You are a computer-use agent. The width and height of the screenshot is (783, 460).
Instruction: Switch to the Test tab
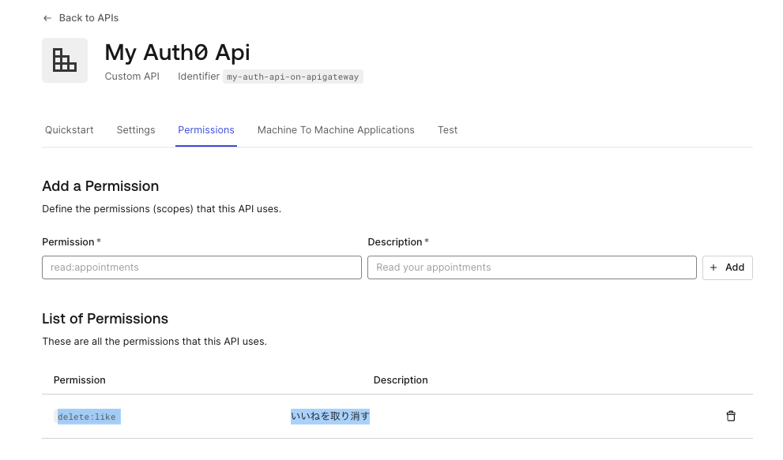point(447,129)
